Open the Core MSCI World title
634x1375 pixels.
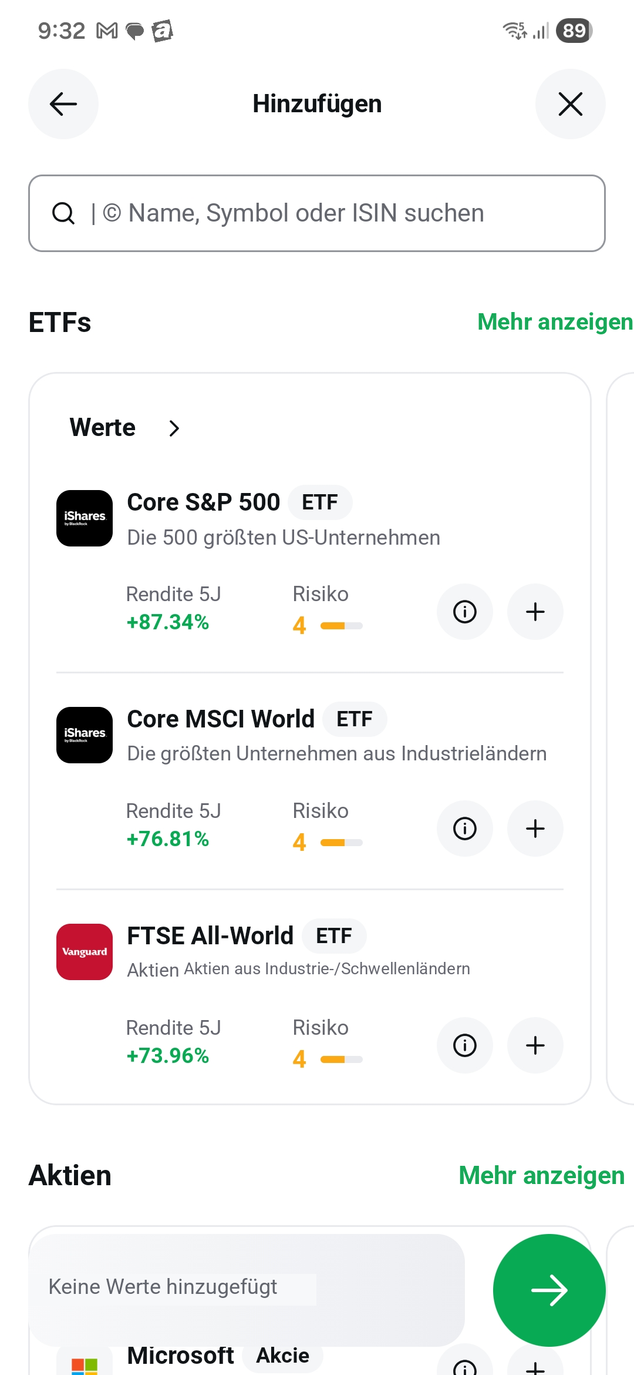pyautogui.click(x=221, y=719)
